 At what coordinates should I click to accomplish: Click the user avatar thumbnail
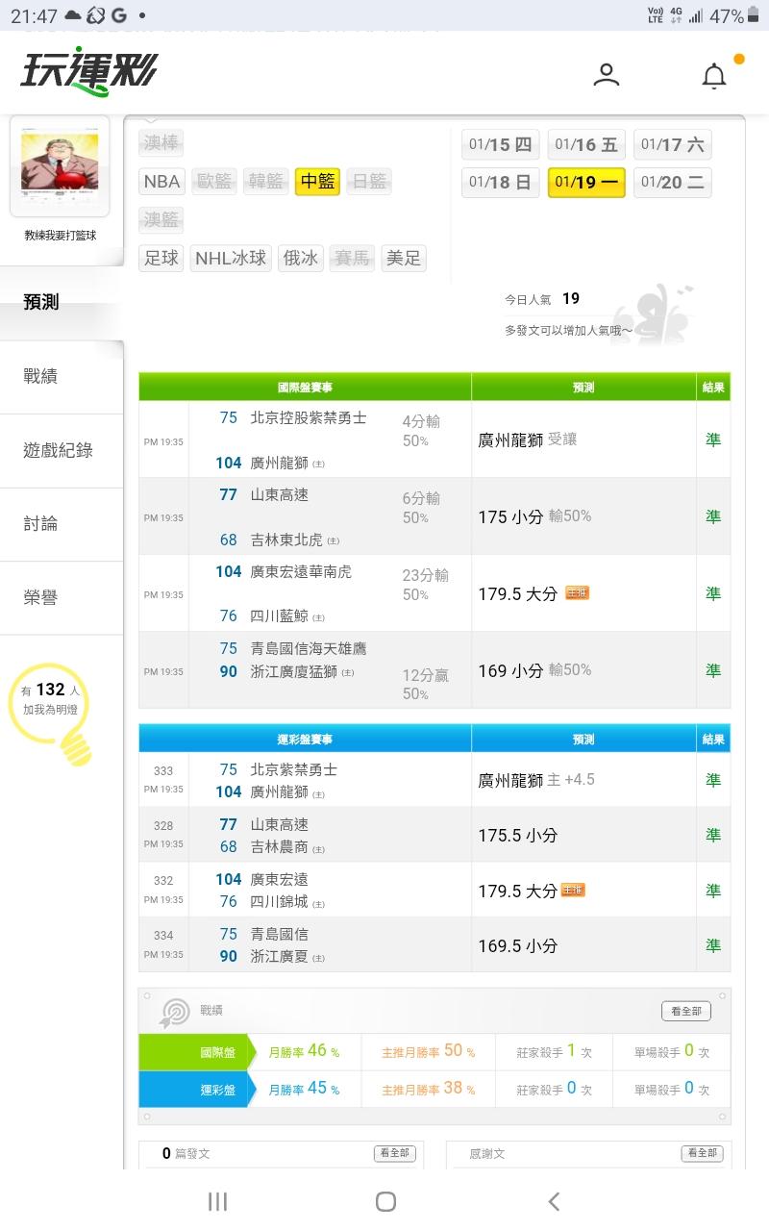click(x=60, y=165)
